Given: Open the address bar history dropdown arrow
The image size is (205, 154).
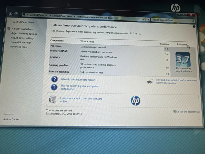Looking at the screenshot, I should pos(143,19).
